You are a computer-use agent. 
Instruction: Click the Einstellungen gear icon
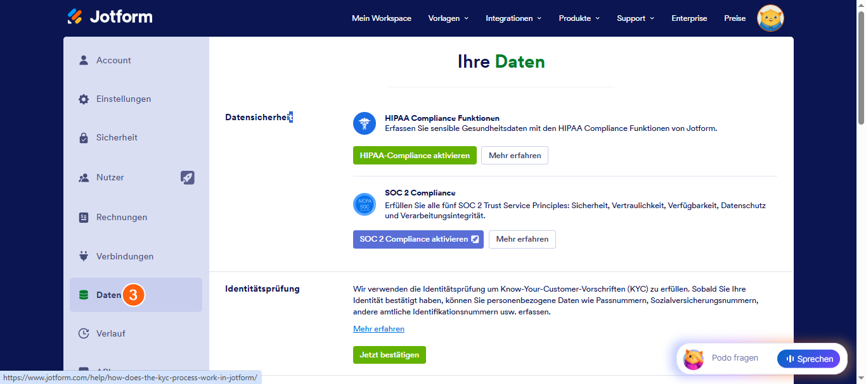83,99
